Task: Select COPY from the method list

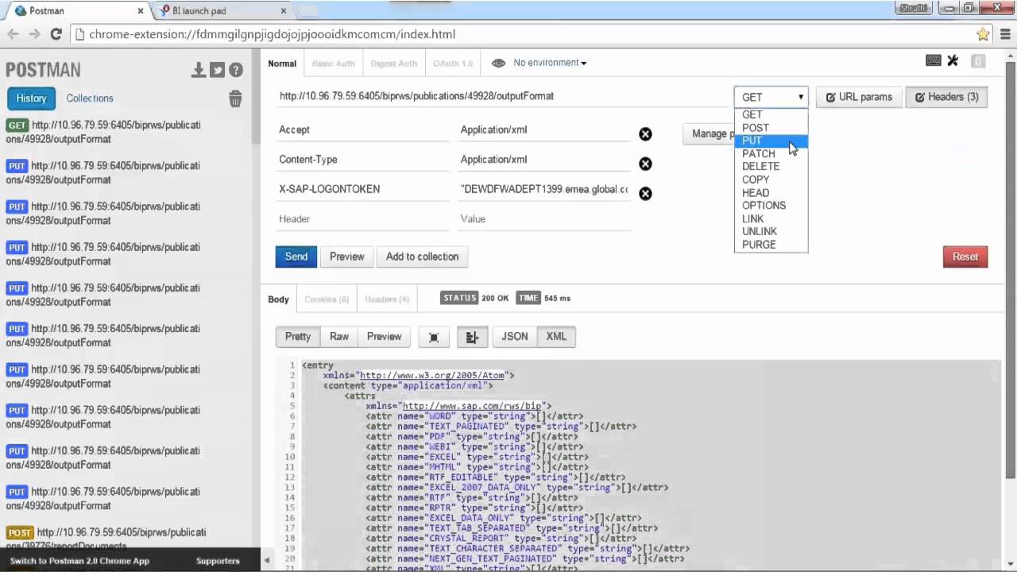Action: [771, 180]
